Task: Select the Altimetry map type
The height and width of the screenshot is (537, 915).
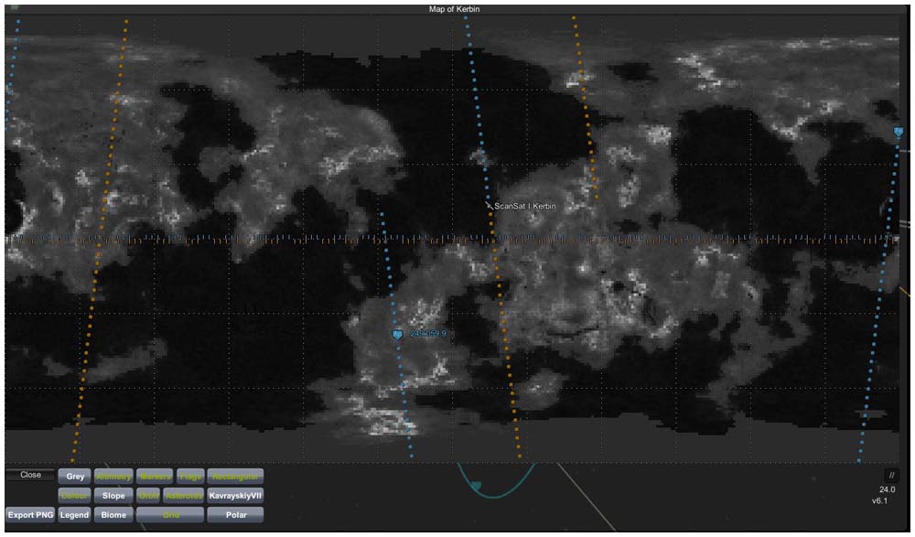Action: pos(113,477)
